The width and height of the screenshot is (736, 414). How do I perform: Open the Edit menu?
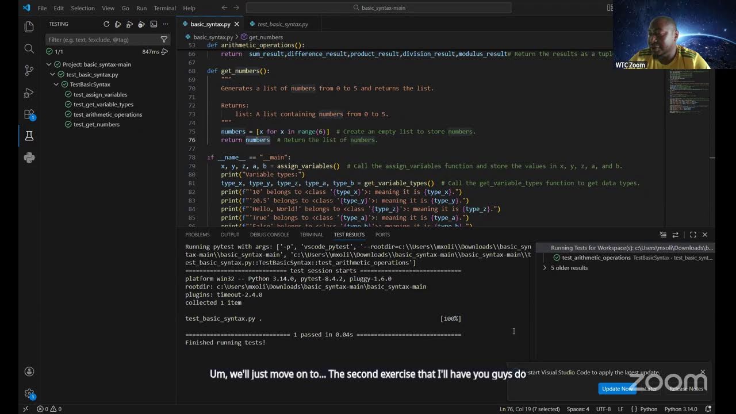coord(59,8)
